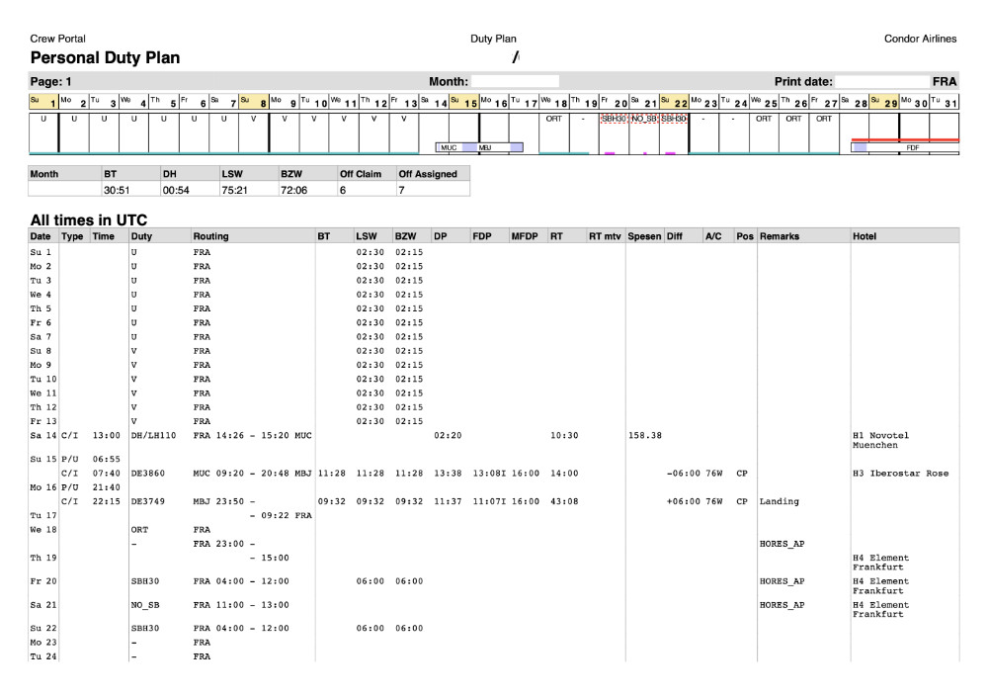988x697 pixels.
Task: Select the Su 15 day header
Action: pos(464,103)
